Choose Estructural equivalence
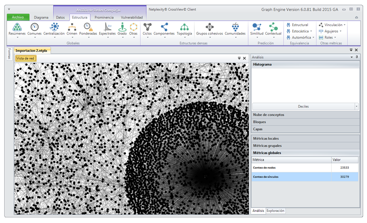The width and height of the screenshot is (367, 223). (x=297, y=25)
